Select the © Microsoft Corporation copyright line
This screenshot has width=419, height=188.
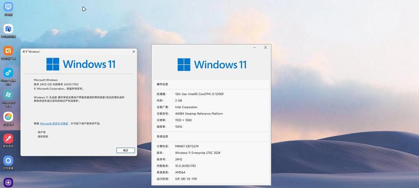pyautogui.click(x=59, y=88)
